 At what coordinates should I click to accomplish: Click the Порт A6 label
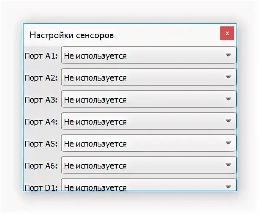coord(41,166)
